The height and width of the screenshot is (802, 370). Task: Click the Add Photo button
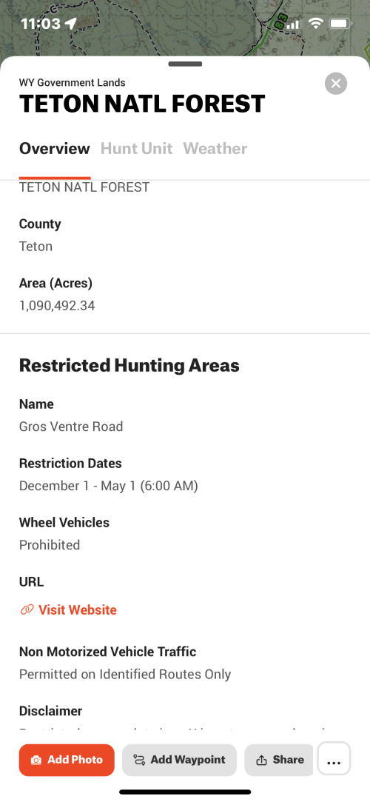[67, 760]
